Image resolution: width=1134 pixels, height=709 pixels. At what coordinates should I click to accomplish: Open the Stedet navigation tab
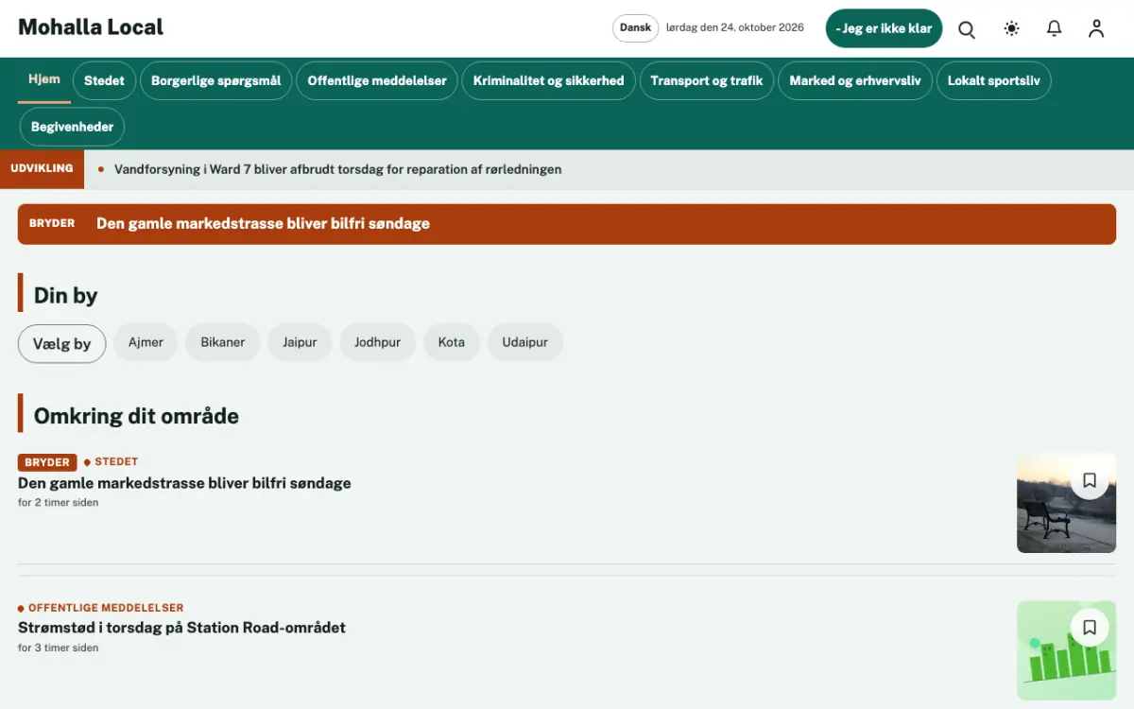click(x=104, y=80)
